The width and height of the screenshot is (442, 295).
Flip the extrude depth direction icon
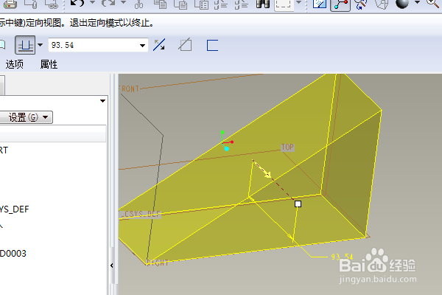pyautogui.click(x=159, y=45)
